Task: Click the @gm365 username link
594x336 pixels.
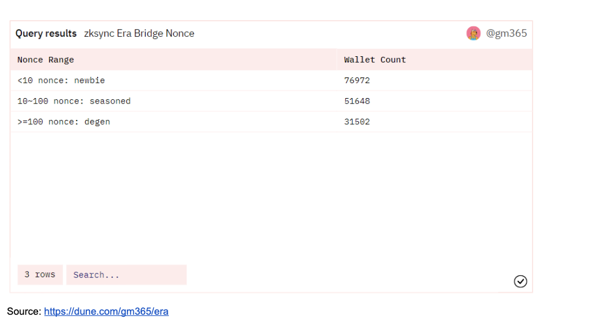Action: click(506, 33)
